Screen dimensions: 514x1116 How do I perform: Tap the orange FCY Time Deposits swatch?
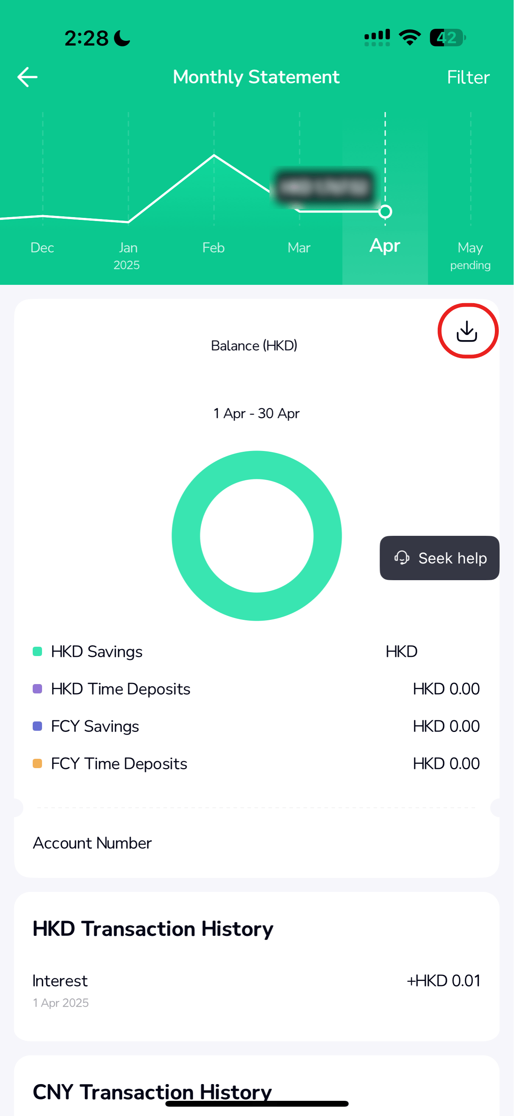coord(38,763)
